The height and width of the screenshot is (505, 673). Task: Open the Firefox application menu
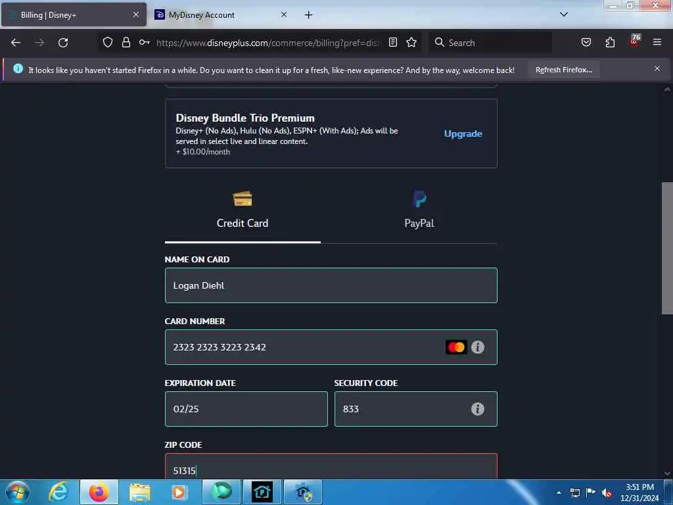tap(657, 42)
